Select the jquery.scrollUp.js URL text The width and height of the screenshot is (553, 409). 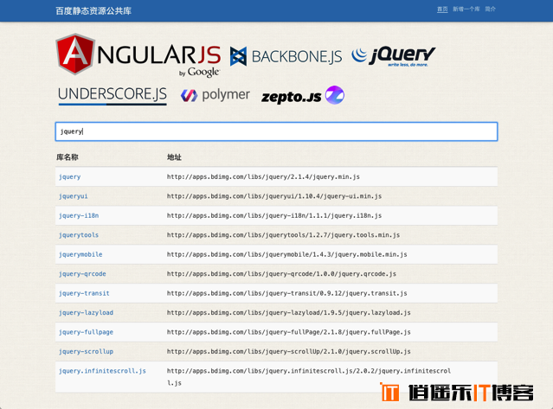288,351
